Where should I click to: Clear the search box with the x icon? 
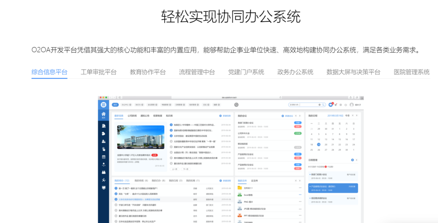320,105
